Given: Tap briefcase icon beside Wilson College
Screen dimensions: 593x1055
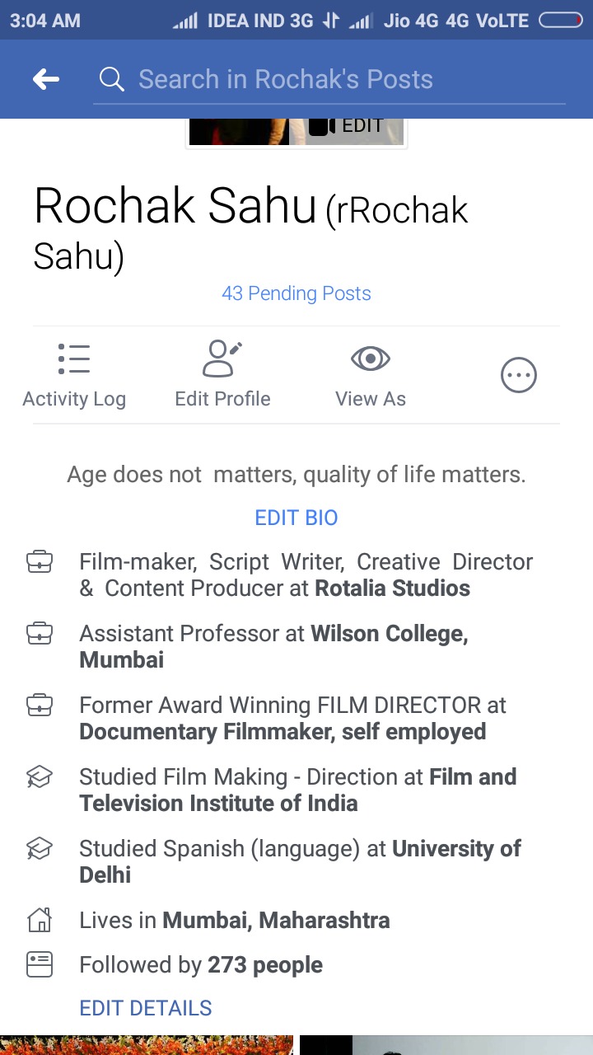Looking at the screenshot, I should [40, 634].
